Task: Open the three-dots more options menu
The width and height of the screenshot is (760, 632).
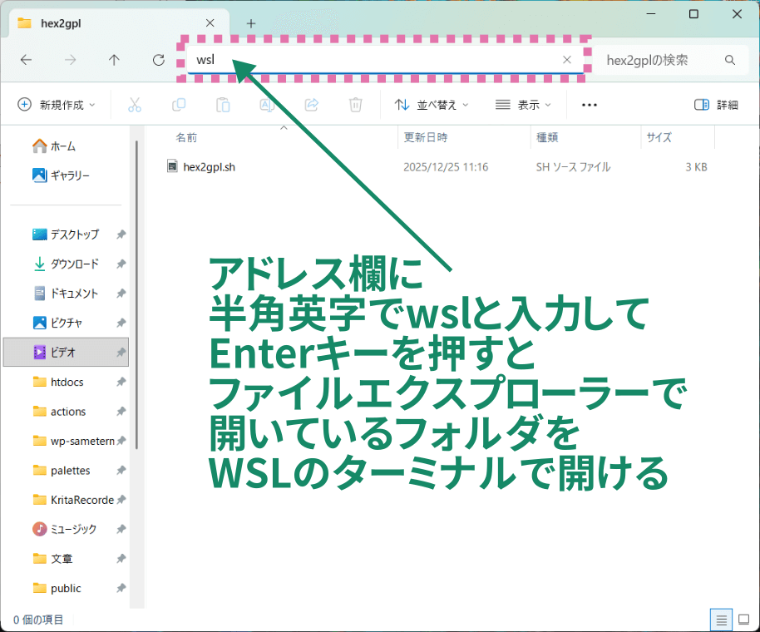Action: tap(590, 105)
